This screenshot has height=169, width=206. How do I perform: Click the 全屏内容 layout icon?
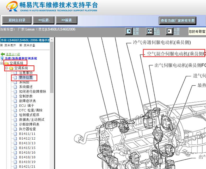(x=169, y=31)
